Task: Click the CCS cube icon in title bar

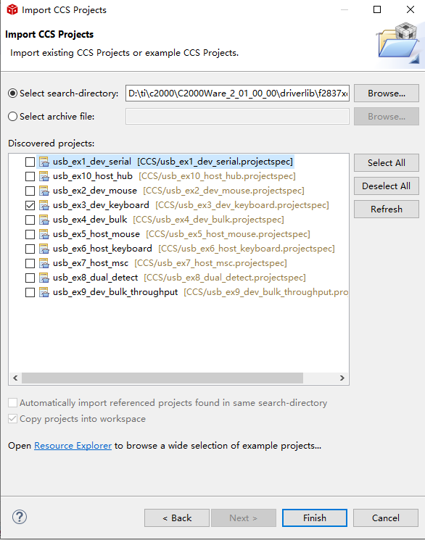Action: click(x=12, y=9)
